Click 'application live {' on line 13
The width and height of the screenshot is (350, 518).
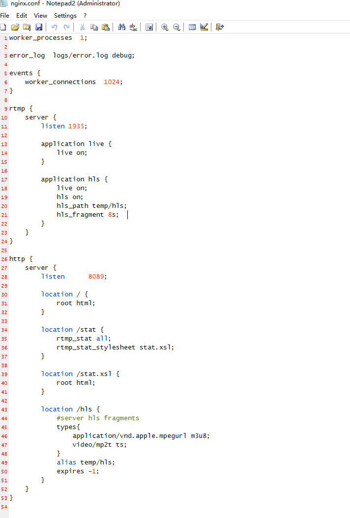tap(76, 144)
